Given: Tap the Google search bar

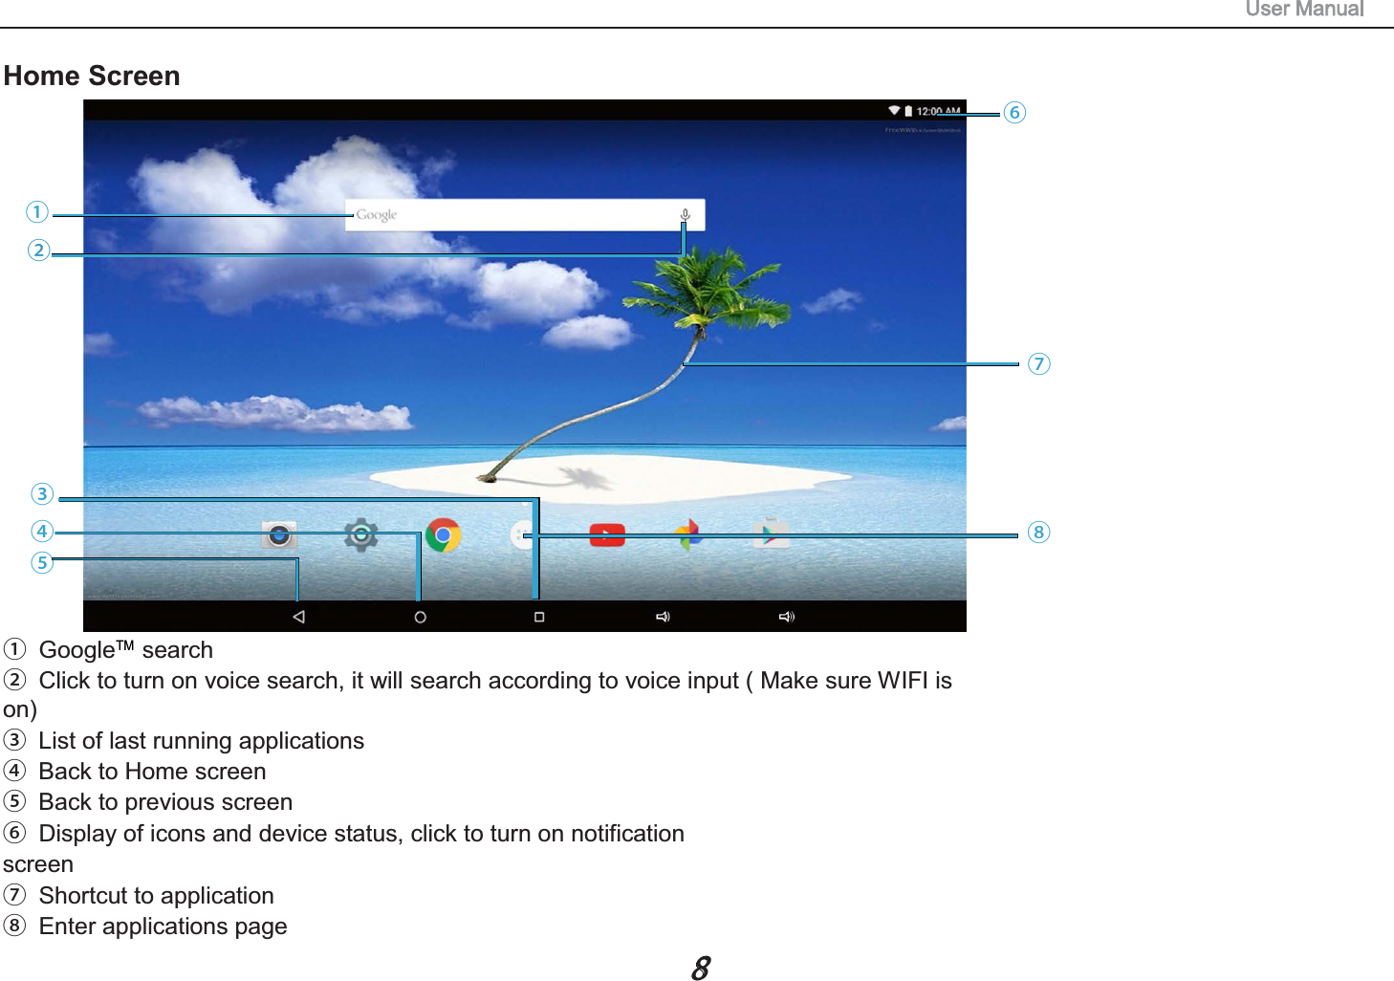Looking at the screenshot, I should pyautogui.click(x=525, y=215).
